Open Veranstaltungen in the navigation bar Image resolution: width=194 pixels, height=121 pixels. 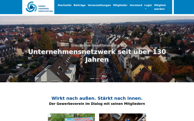coord(99,5)
